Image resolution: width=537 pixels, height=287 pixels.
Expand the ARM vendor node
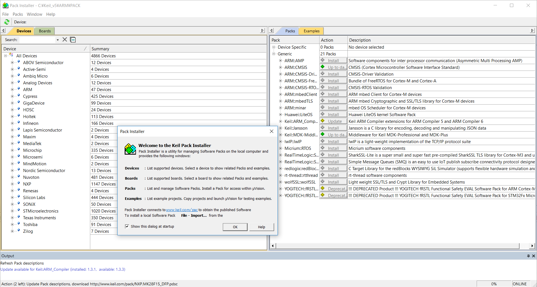coord(12,90)
